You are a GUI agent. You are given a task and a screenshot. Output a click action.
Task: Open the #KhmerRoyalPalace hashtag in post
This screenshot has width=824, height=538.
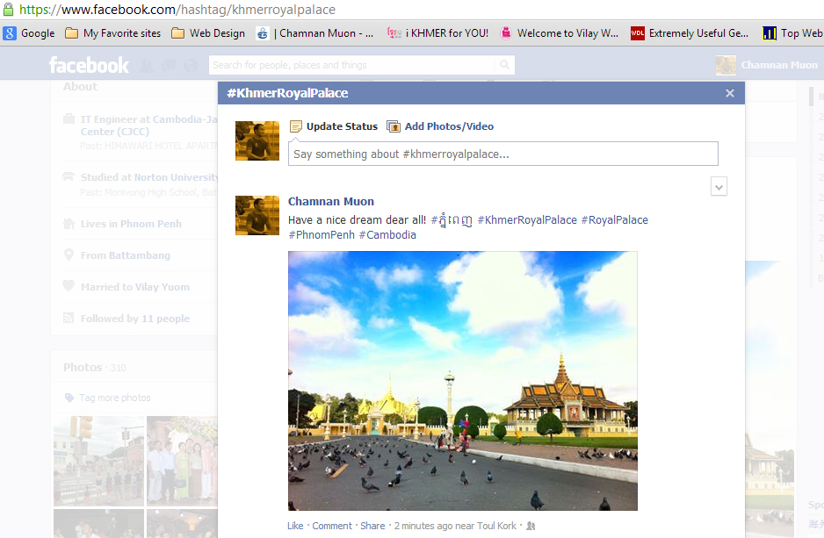click(527, 220)
